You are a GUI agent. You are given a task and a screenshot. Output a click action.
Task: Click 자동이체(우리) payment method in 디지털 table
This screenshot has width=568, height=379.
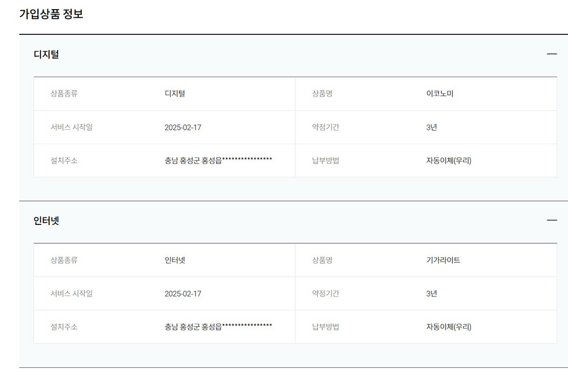point(449,161)
